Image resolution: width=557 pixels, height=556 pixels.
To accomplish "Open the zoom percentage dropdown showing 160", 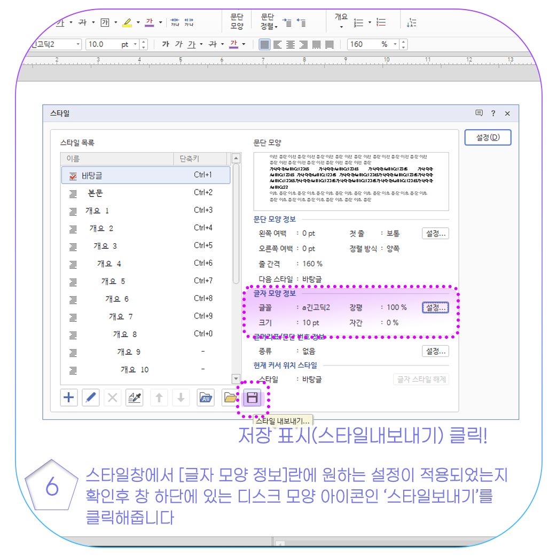I will tap(394, 44).
